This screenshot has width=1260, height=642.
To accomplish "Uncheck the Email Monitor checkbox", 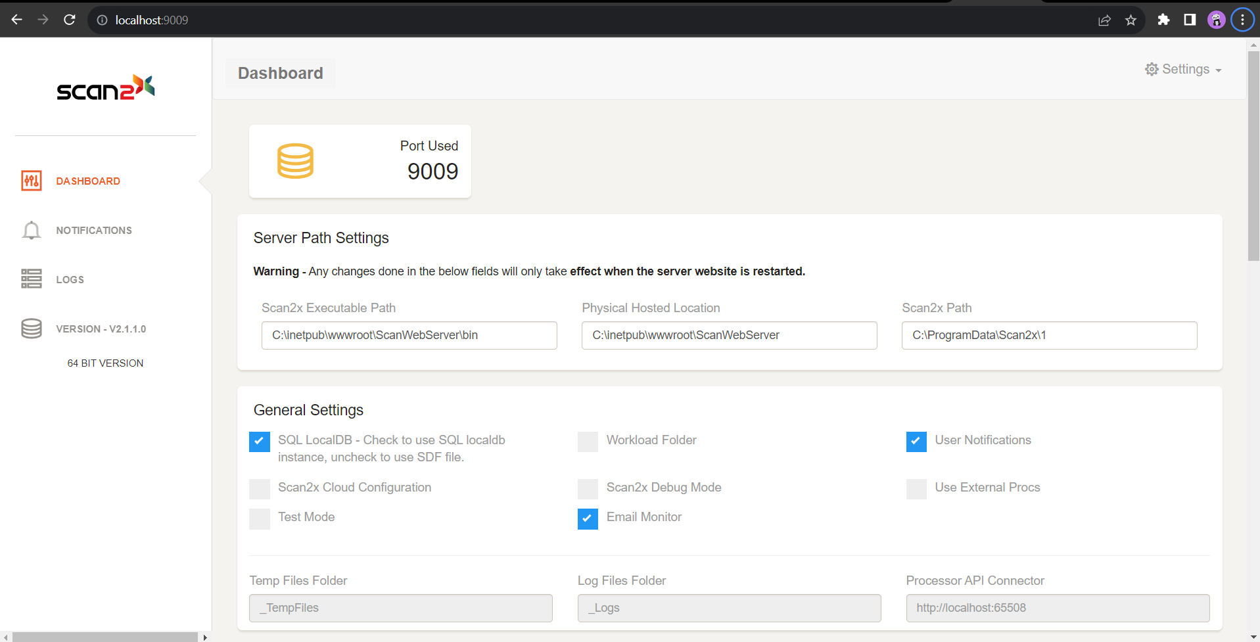I will coord(588,518).
